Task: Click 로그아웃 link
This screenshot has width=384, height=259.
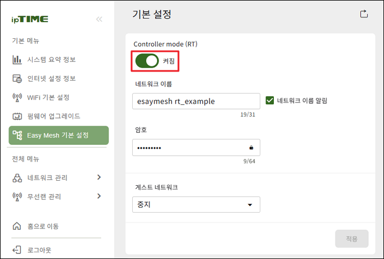Action: (x=39, y=250)
